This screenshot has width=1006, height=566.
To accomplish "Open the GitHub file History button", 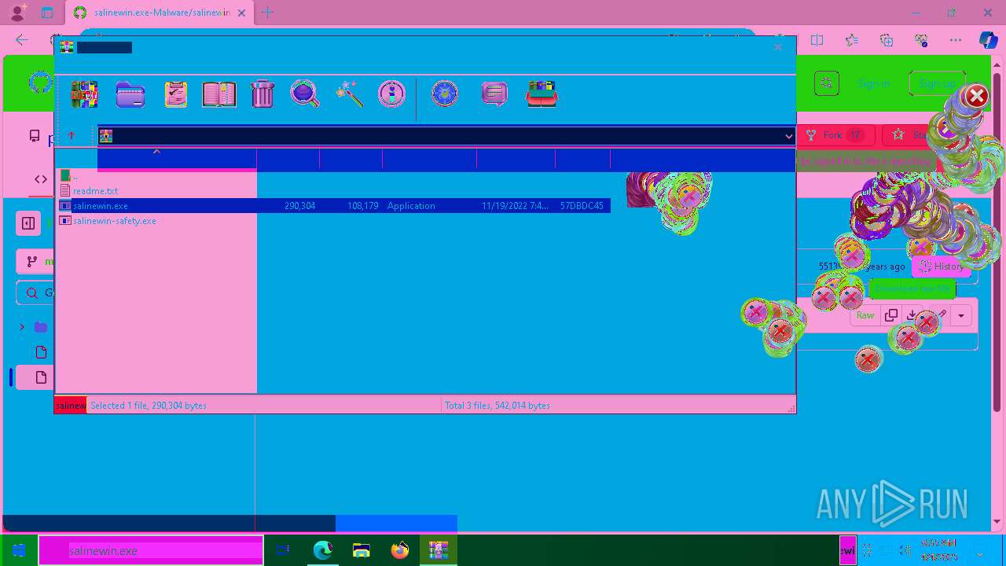I will [x=942, y=266].
